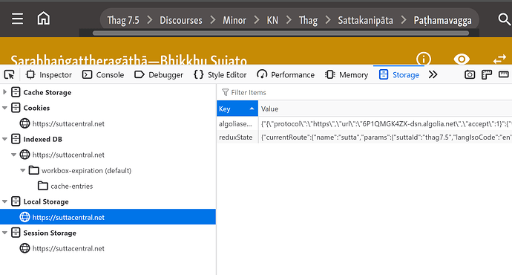Open parallels swap-arrows icon

point(499,59)
